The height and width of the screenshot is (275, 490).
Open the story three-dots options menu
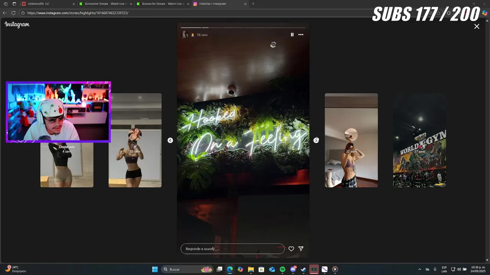tap(301, 35)
